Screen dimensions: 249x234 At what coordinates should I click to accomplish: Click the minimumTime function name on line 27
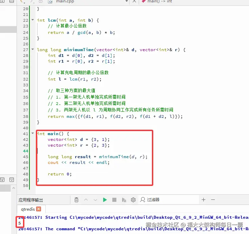(78, 50)
